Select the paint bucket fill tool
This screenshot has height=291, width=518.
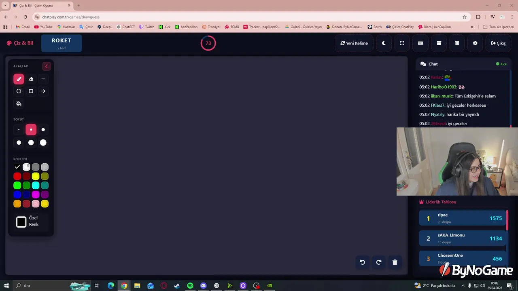click(19, 103)
